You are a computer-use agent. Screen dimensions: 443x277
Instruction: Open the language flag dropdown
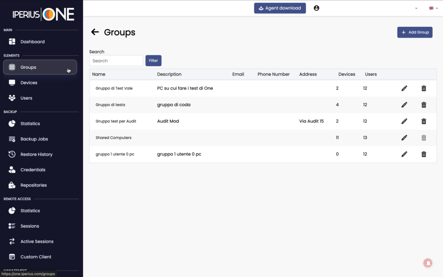(433, 8)
